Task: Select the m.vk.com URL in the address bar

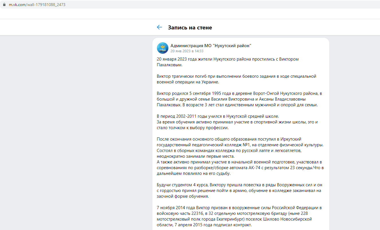Action: tap(37, 5)
